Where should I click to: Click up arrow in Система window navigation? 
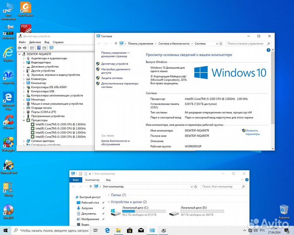tap(116, 44)
